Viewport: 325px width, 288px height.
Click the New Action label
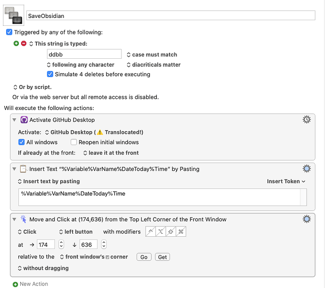click(x=34, y=284)
